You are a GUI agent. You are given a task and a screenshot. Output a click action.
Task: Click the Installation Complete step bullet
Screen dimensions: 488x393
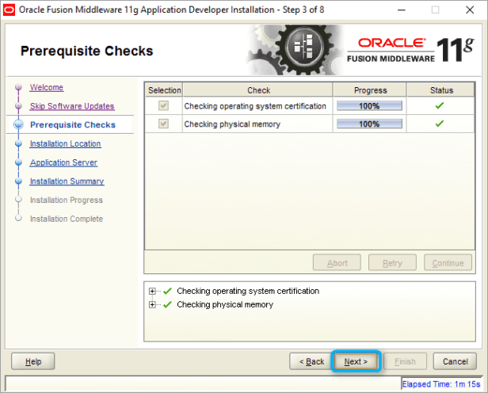pos(19,218)
